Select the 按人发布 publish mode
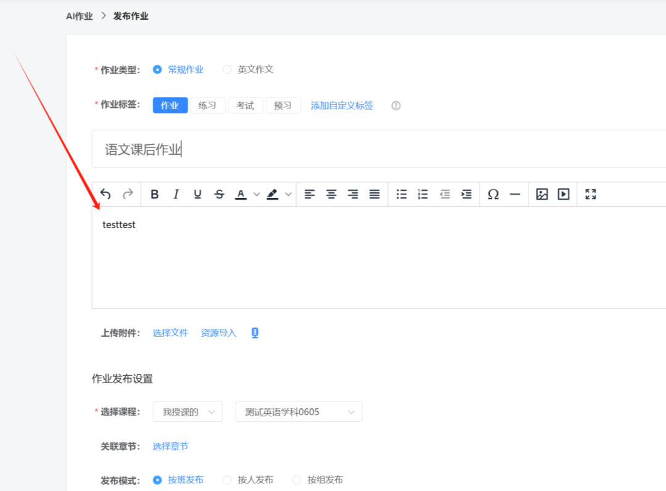The width and height of the screenshot is (666, 491). [227, 480]
